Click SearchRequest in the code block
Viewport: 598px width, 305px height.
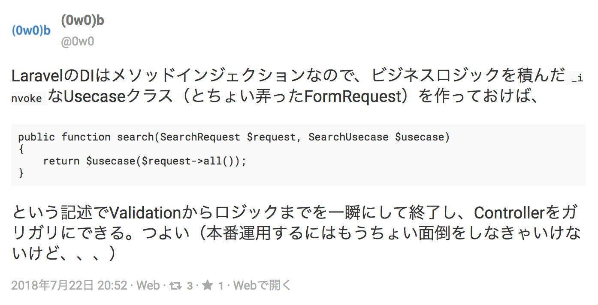[x=200, y=137]
